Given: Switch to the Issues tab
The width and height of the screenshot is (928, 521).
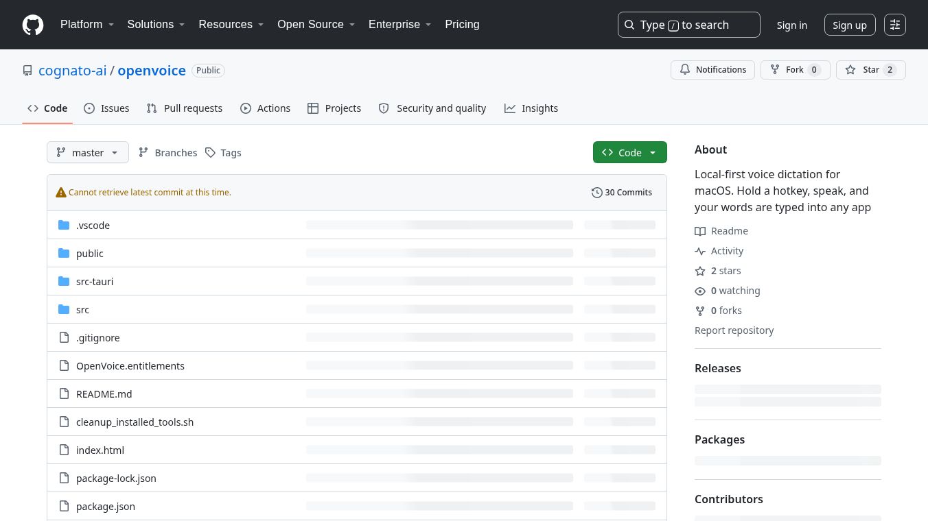Looking at the screenshot, I should click(x=106, y=108).
